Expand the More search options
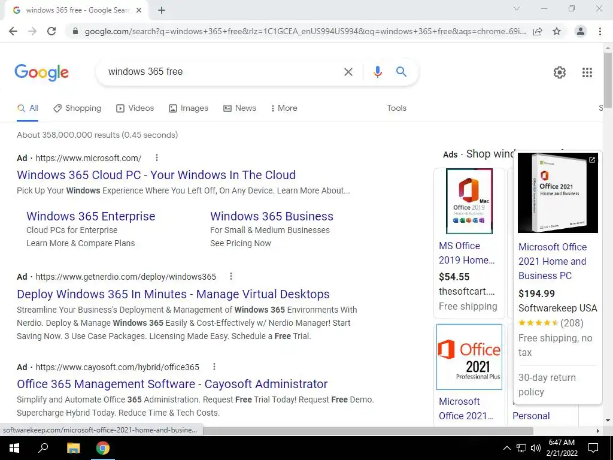 (x=284, y=108)
